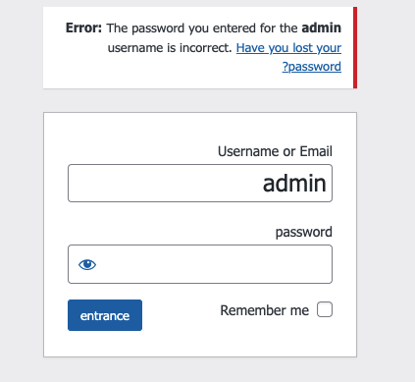Focus the Username or Email input field
415x382 pixels.
[200, 184]
